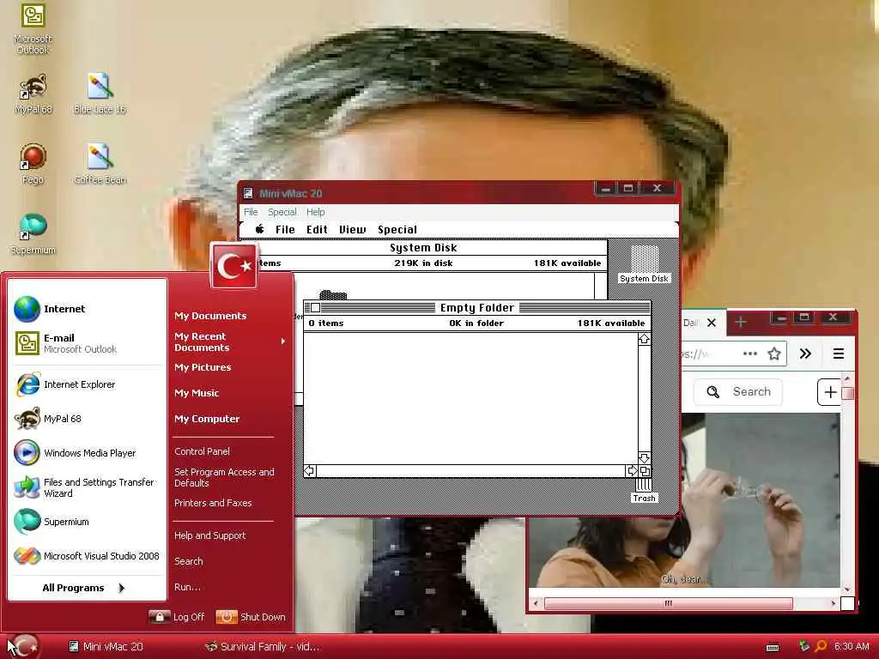This screenshot has width=879, height=659.
Task: Click Empty Folder scroll right arrow
Action: [633, 471]
